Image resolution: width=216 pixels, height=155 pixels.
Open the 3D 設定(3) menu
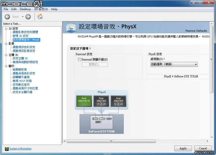tap(41, 9)
